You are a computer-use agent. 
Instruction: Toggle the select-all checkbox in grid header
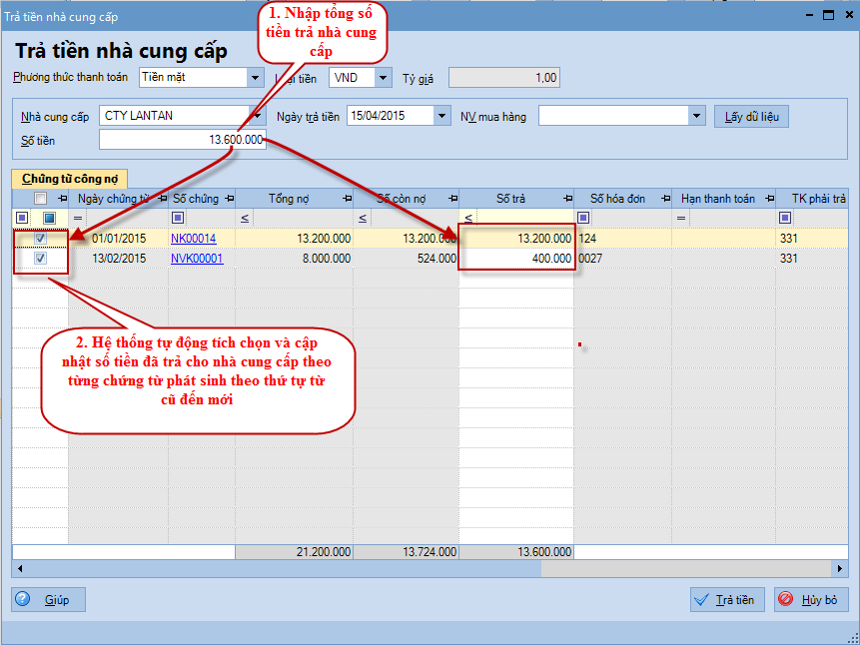pyautogui.click(x=41, y=199)
